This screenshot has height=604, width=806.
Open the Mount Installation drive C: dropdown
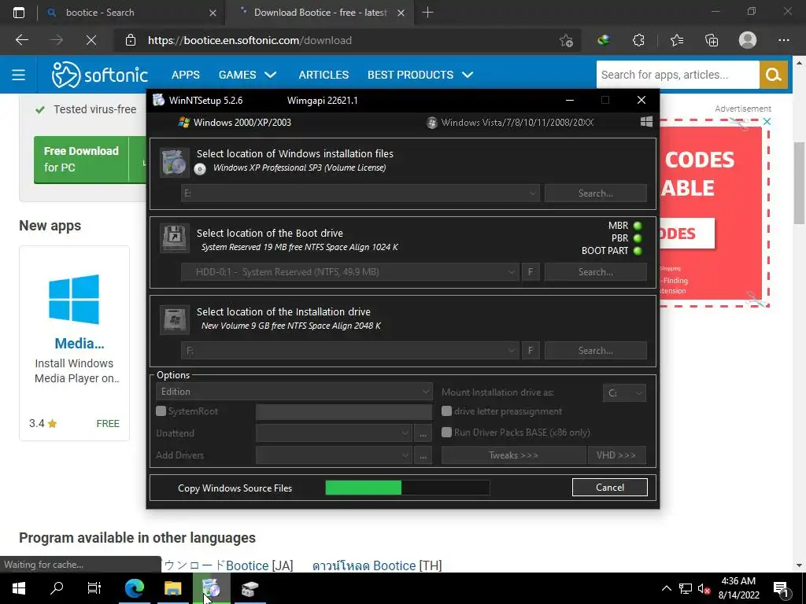[x=624, y=393]
